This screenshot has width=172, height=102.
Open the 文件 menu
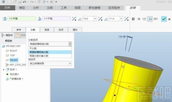(7, 8)
